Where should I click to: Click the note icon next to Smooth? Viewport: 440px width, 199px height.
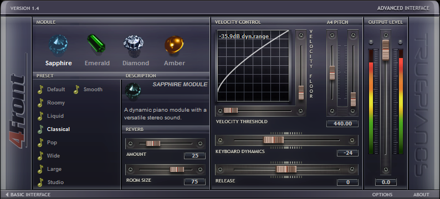click(76, 90)
